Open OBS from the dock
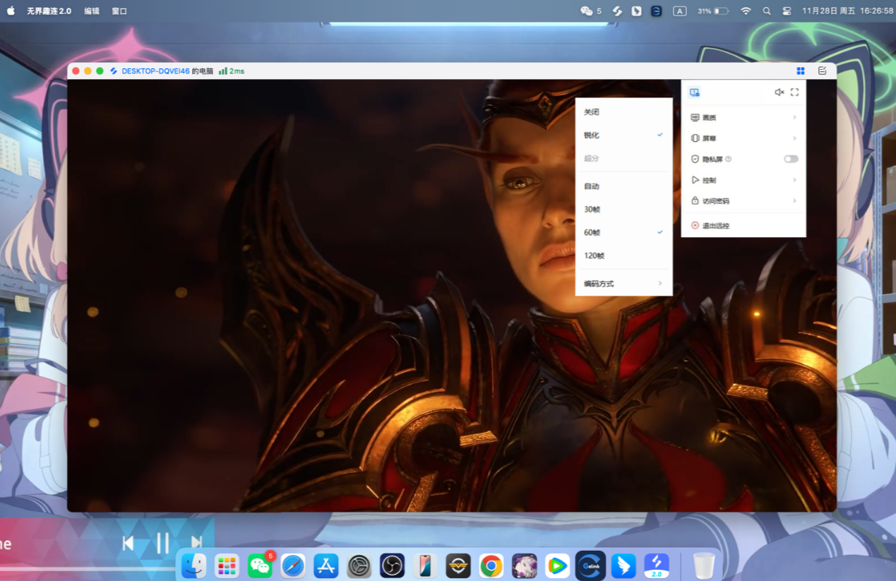 [x=392, y=565]
